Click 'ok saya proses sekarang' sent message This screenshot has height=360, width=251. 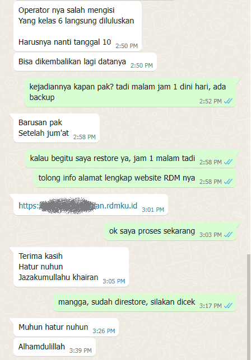tap(170, 231)
